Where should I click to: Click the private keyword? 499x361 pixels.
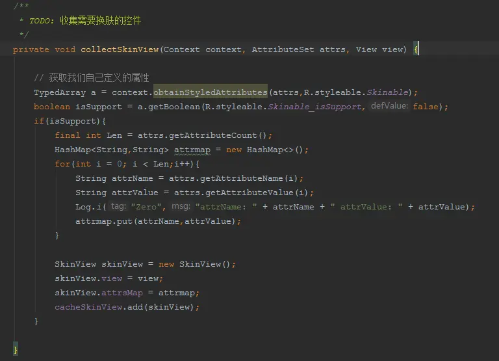pyautogui.click(x=31, y=49)
